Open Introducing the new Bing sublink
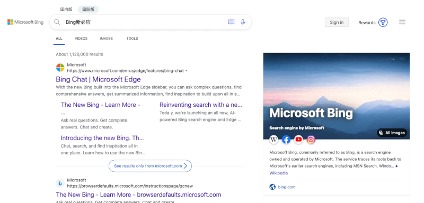Image resolution: width=424 pixels, height=203 pixels. click(x=102, y=138)
